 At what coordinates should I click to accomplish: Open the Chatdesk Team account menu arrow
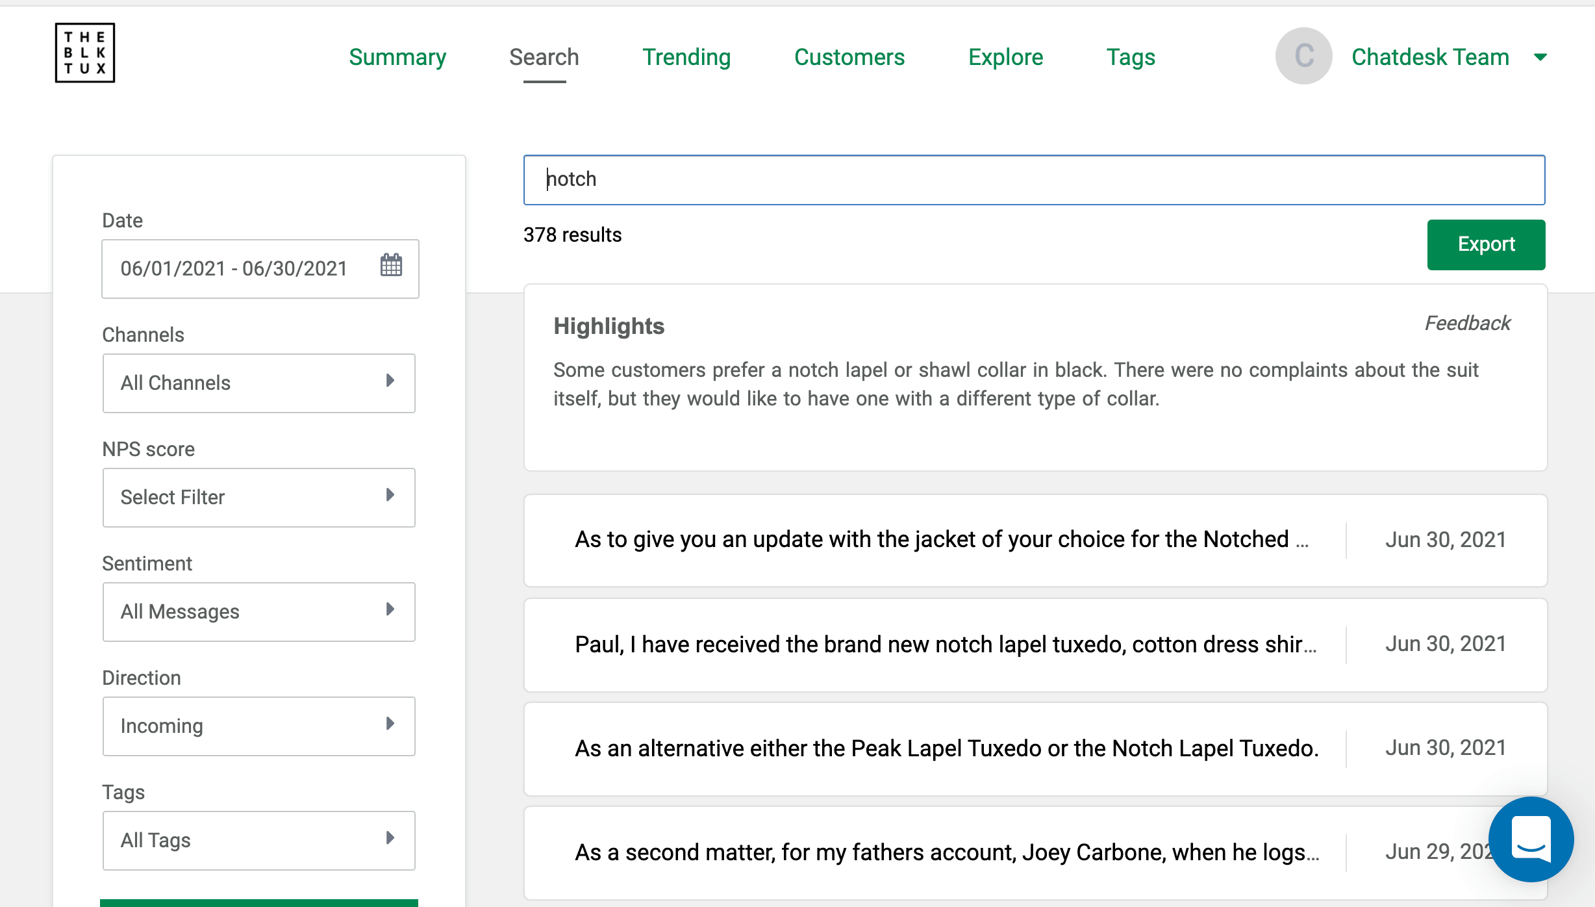click(x=1540, y=57)
